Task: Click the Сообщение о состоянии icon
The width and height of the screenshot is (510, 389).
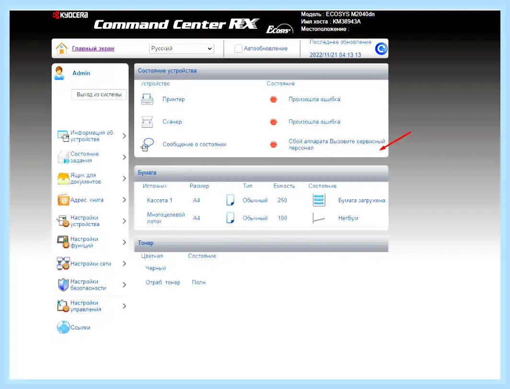Action: pos(147,144)
